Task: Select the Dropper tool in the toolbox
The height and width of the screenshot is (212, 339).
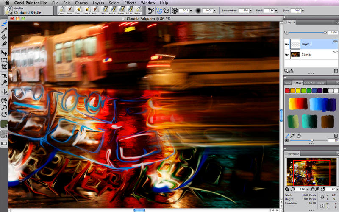Action: point(4,30)
